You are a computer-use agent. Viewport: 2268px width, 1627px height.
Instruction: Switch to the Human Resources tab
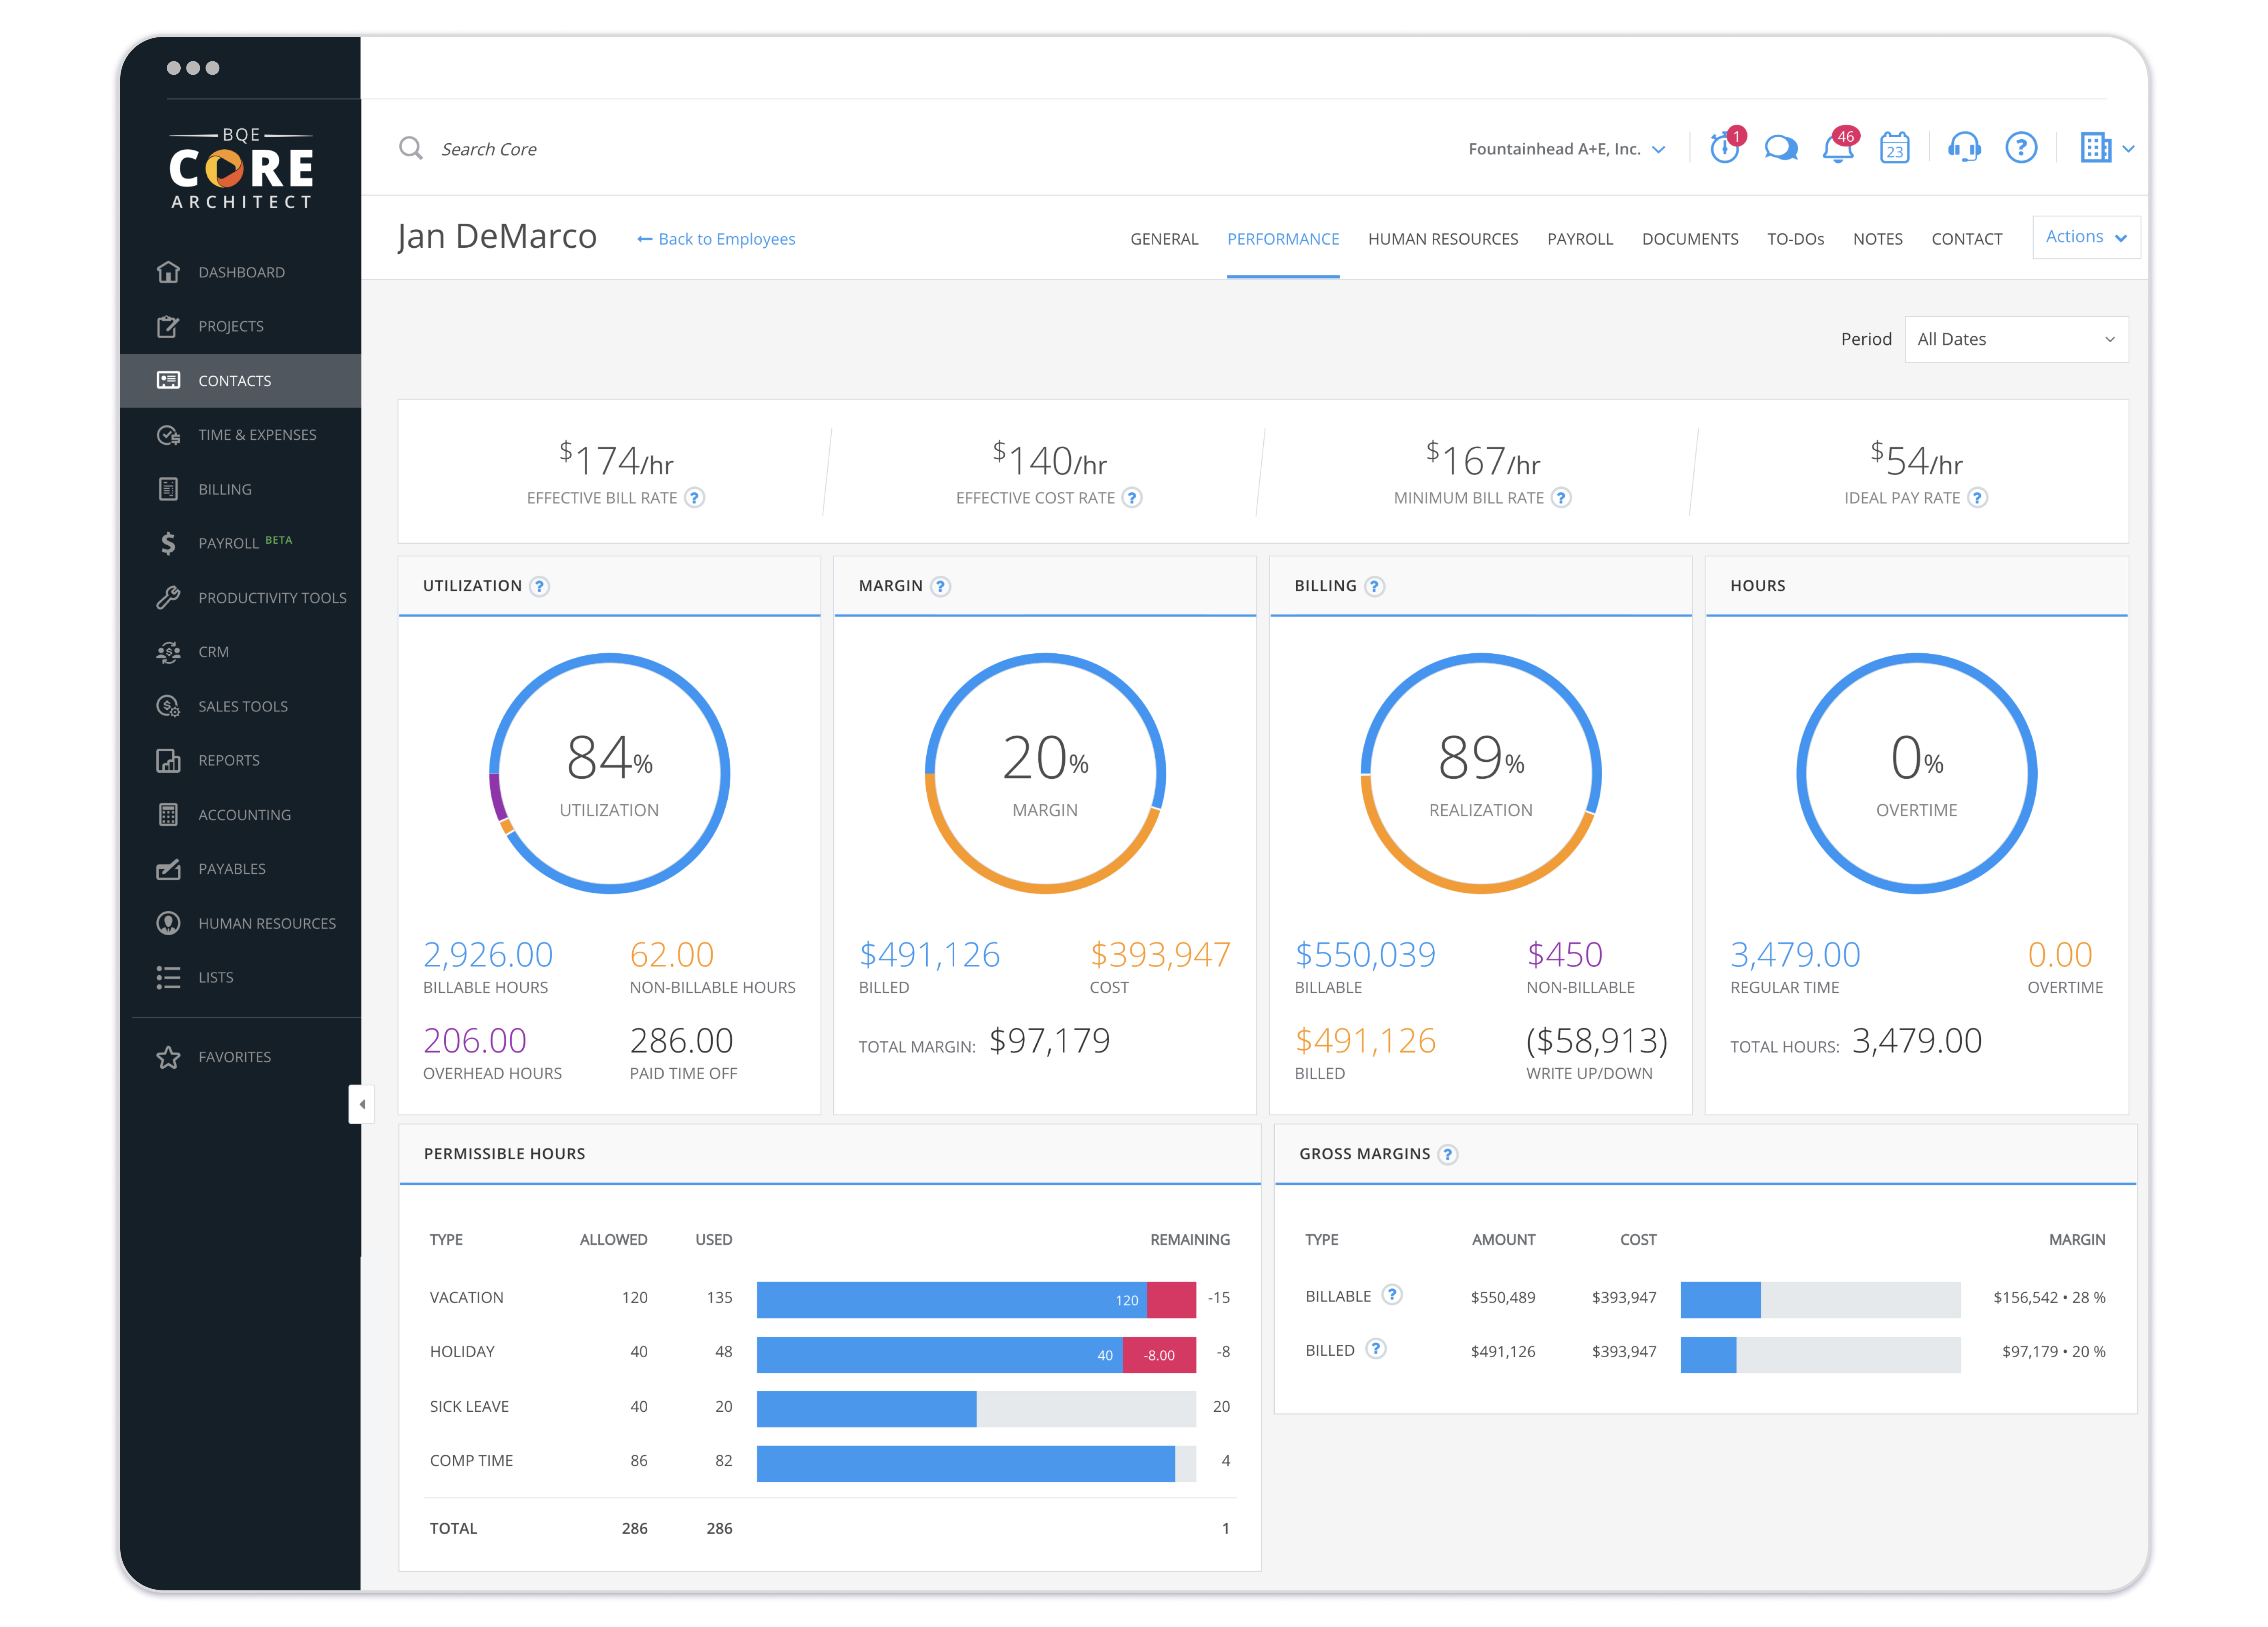(1442, 239)
